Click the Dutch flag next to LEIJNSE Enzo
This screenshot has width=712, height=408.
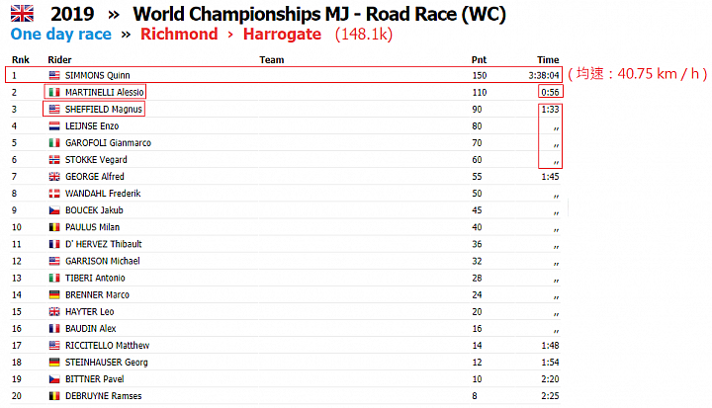coord(54,125)
